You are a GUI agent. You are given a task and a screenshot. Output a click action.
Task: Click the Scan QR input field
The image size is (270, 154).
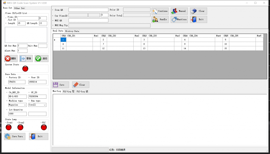(88, 10)
